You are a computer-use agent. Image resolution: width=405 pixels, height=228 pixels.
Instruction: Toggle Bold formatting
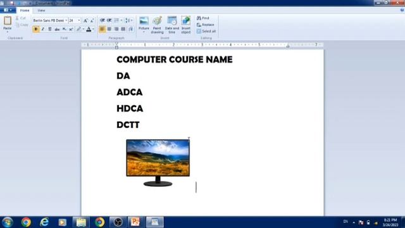click(x=36, y=29)
